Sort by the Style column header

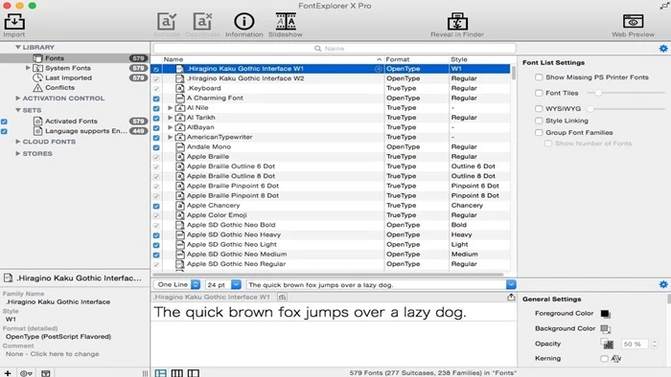tap(479, 59)
